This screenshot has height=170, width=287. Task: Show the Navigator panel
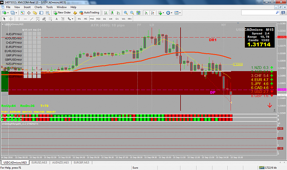click(x=35, y=13)
